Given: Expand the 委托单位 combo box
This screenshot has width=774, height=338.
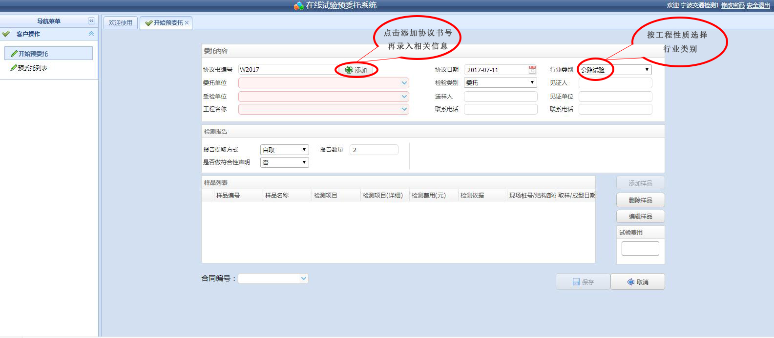Looking at the screenshot, I should point(404,83).
